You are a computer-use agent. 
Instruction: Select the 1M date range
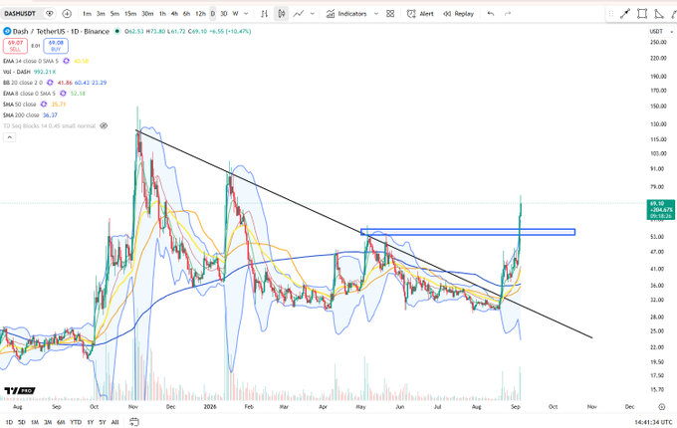[x=35, y=422]
